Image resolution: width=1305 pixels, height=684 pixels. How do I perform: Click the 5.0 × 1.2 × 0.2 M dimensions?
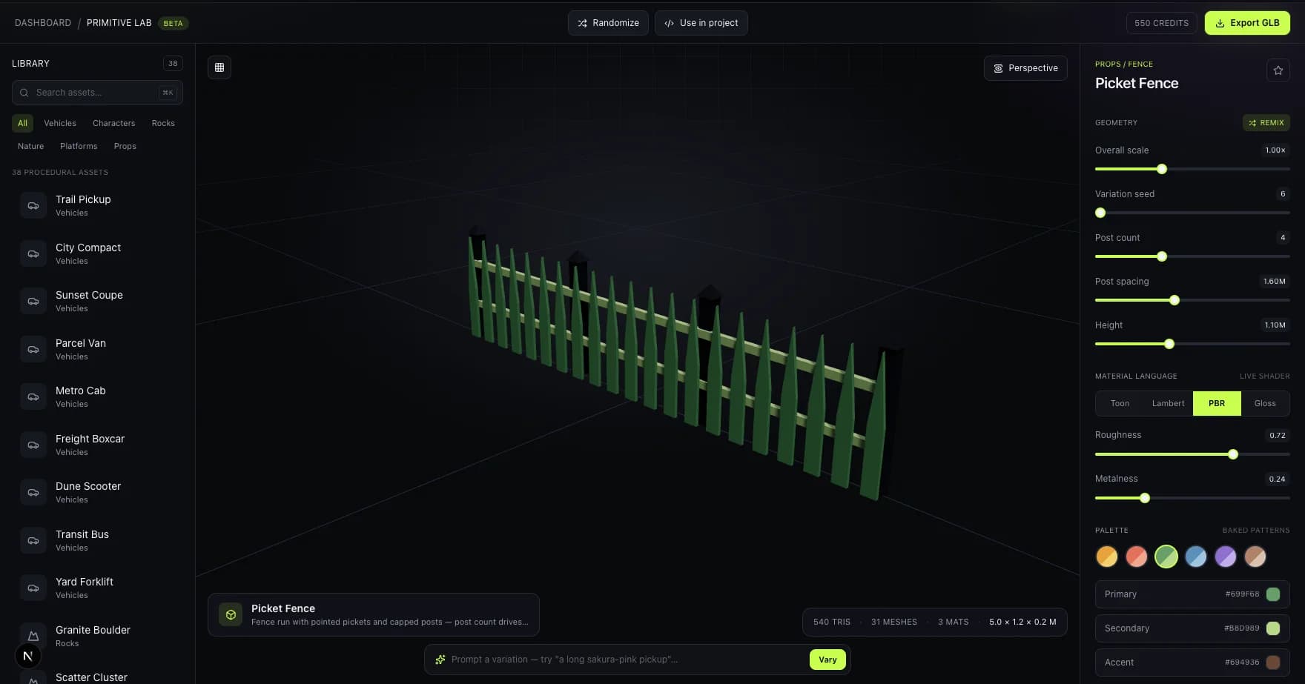(1022, 622)
